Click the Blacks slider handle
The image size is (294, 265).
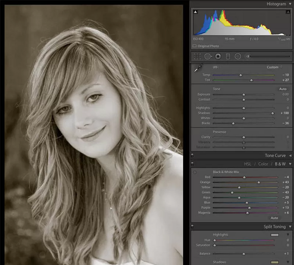pos(233,123)
